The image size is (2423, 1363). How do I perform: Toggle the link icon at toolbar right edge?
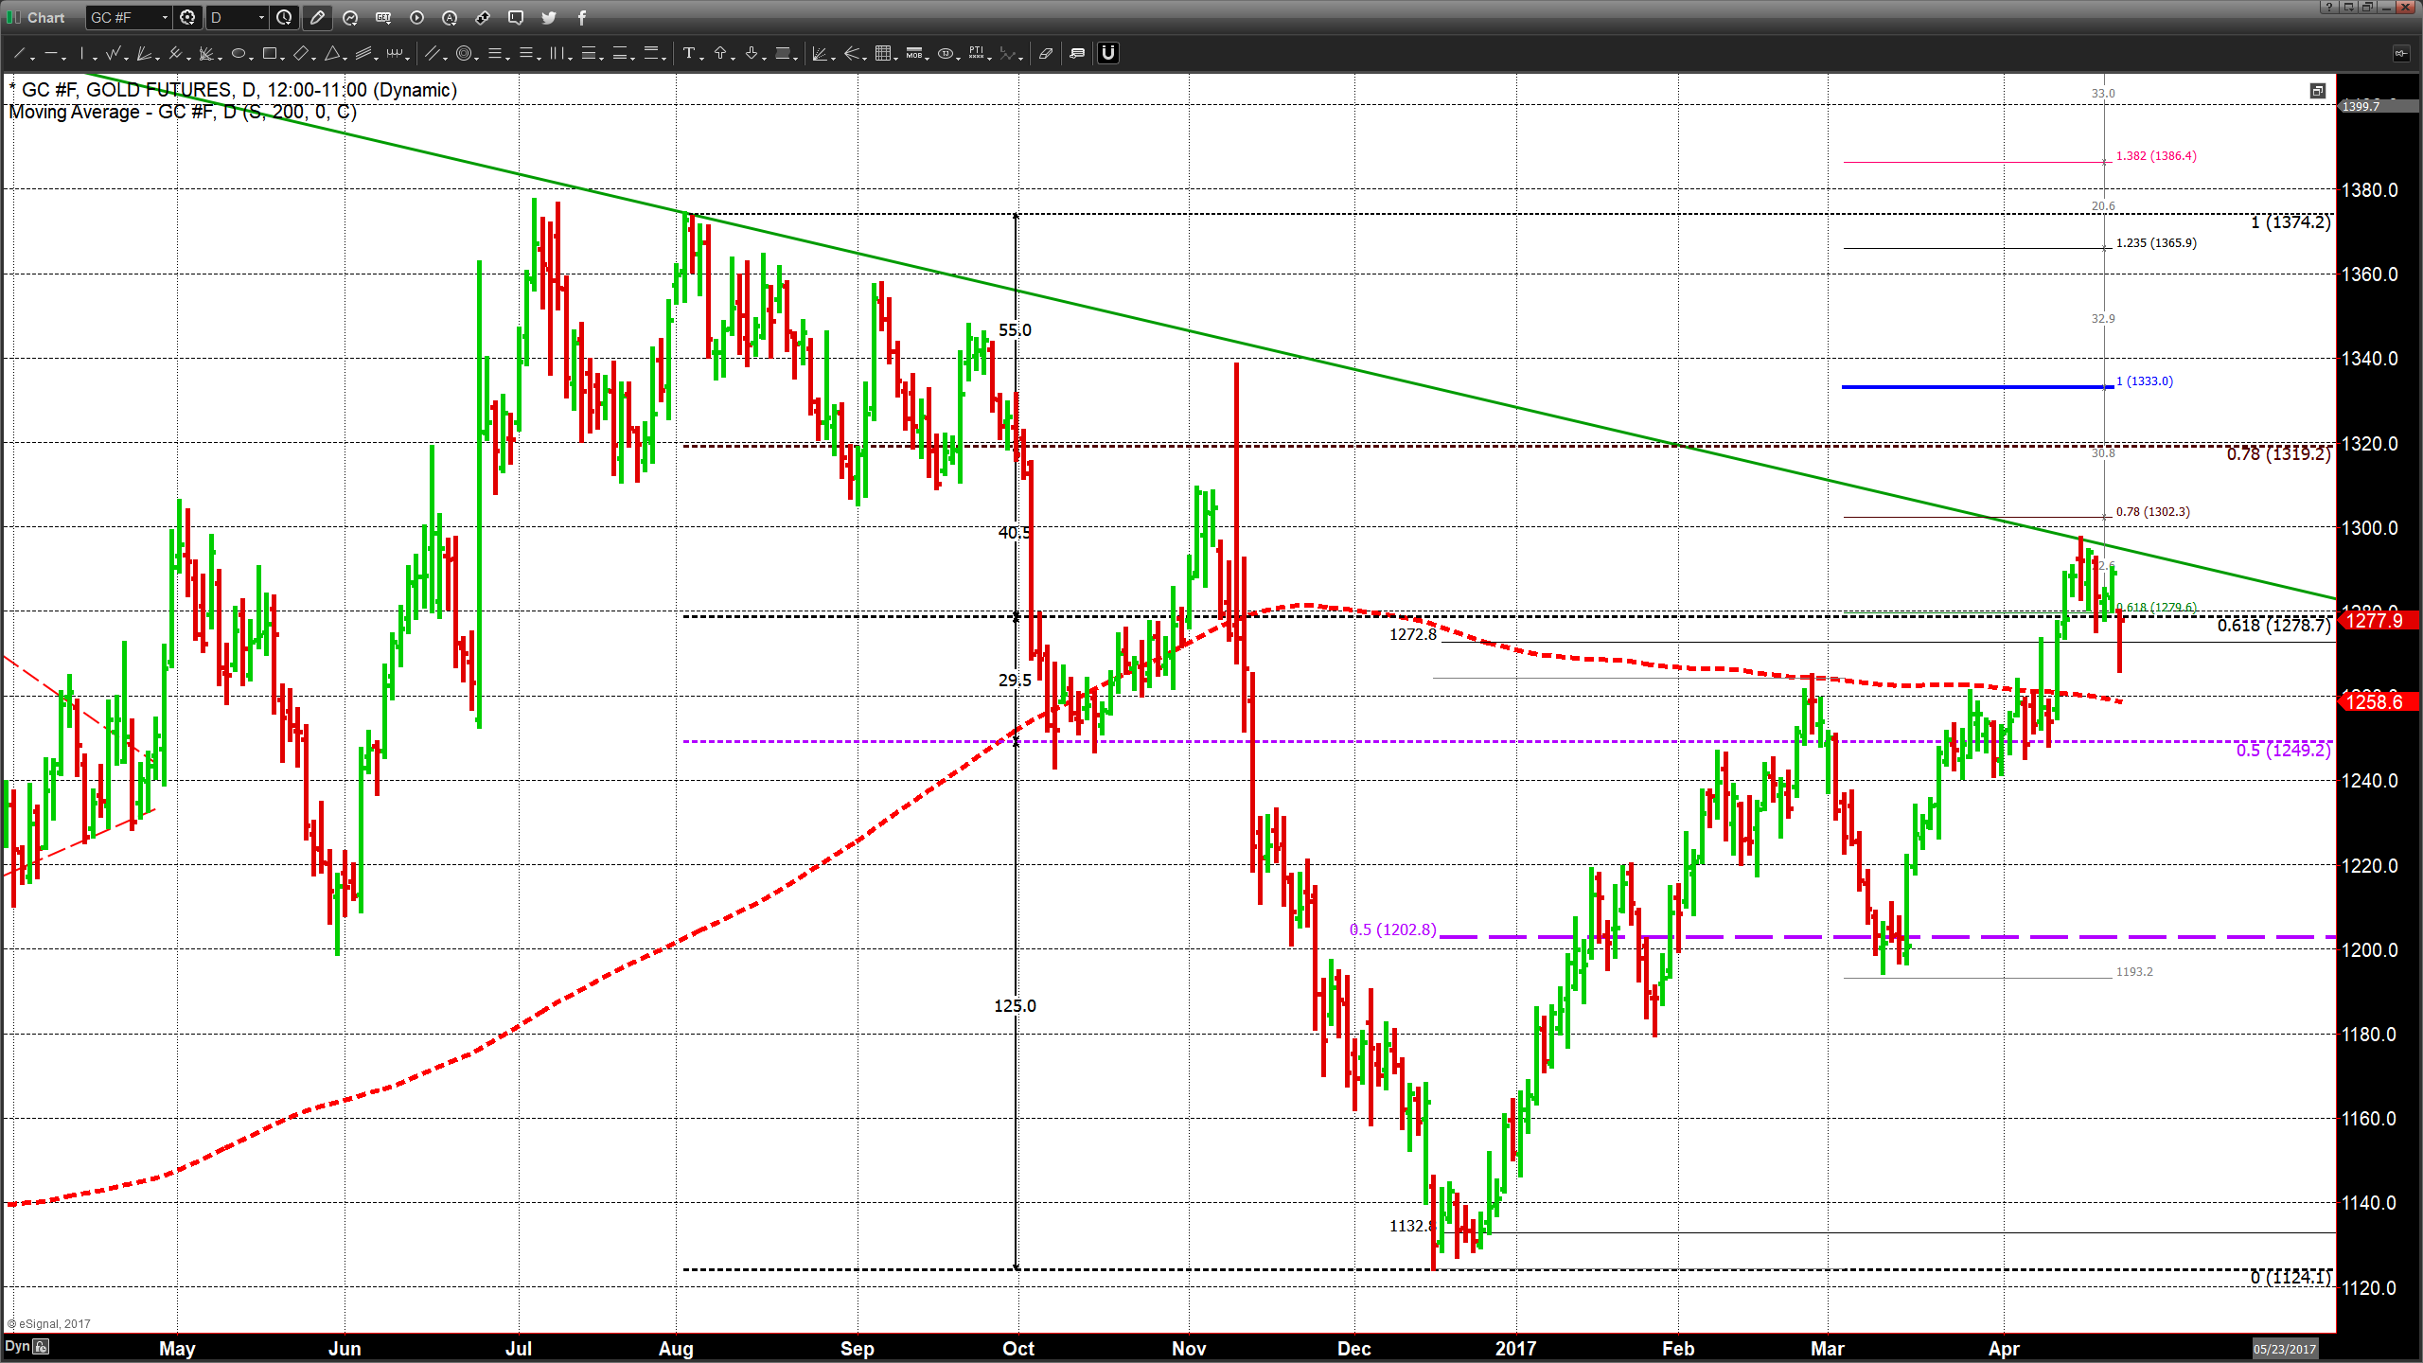2401,53
